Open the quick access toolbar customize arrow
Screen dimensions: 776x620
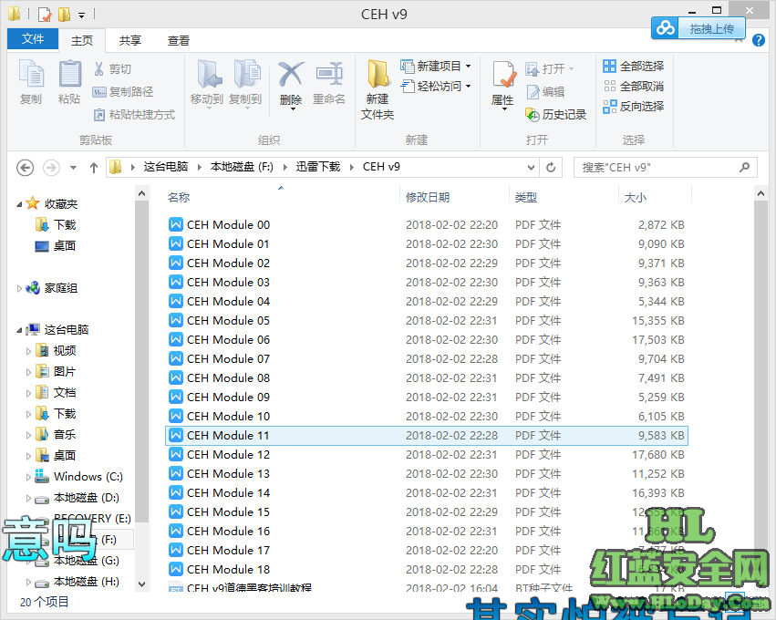82,15
